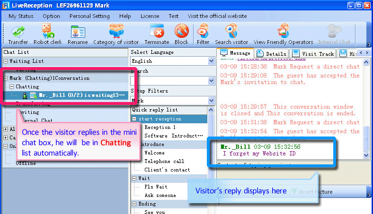Screen dimensions: 373x214
Task: Open the Select Language dropdown
Action: click(x=211, y=61)
